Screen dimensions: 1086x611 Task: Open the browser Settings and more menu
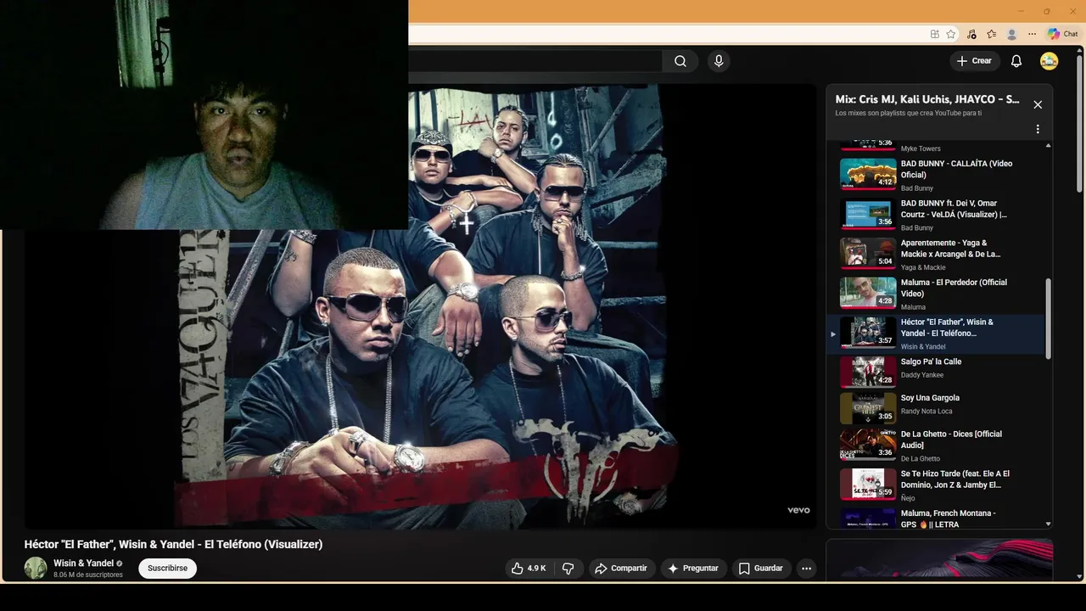[x=1032, y=34]
